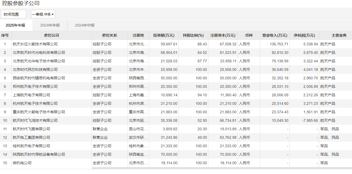
Task: Sort by the 投资额(万元) column header
Action: tap(164, 35)
